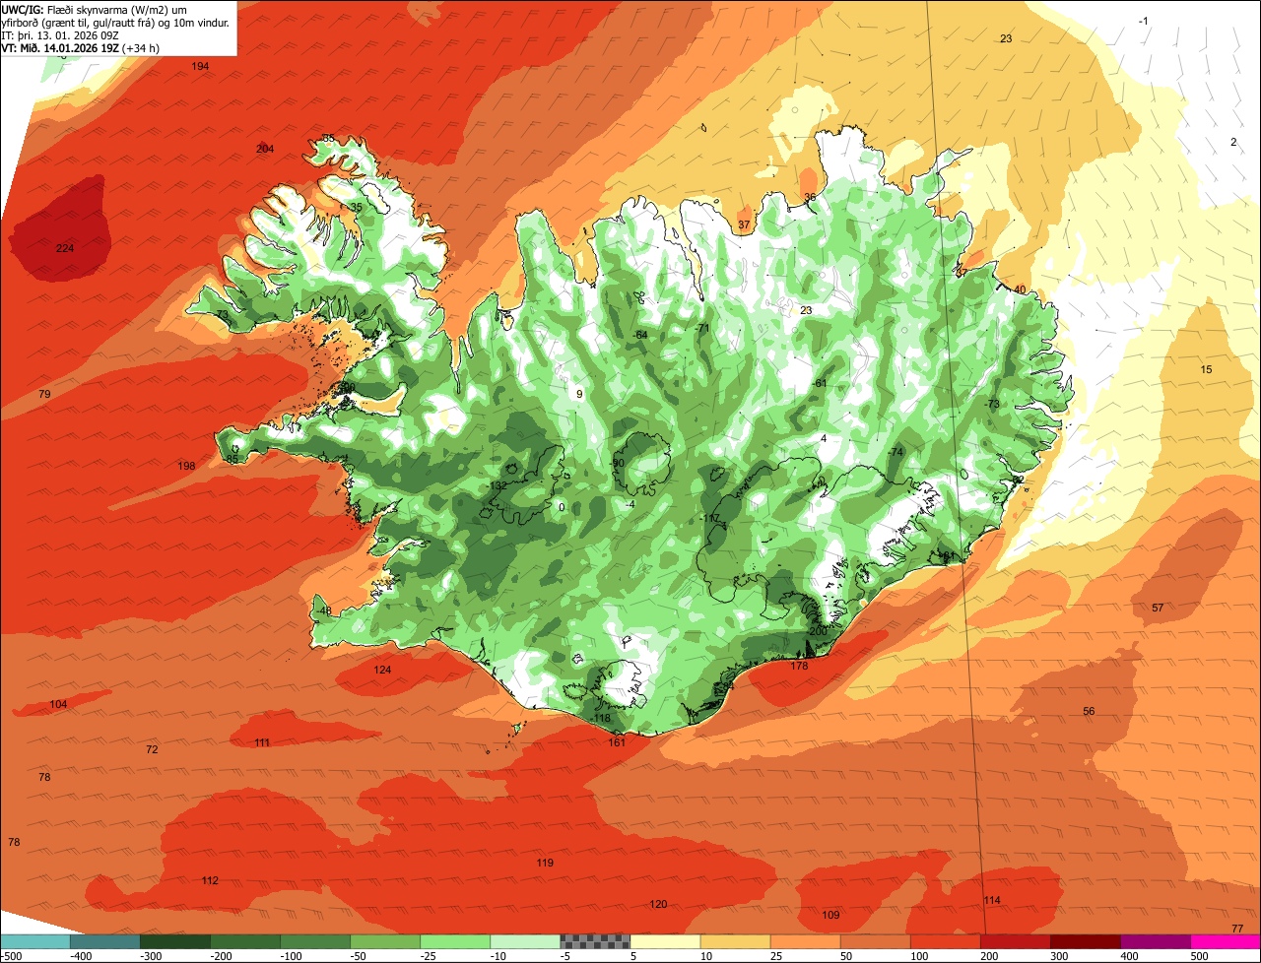Viewport: 1261px width, 963px height.
Task: Click the 109 value on the map
Action: click(830, 915)
